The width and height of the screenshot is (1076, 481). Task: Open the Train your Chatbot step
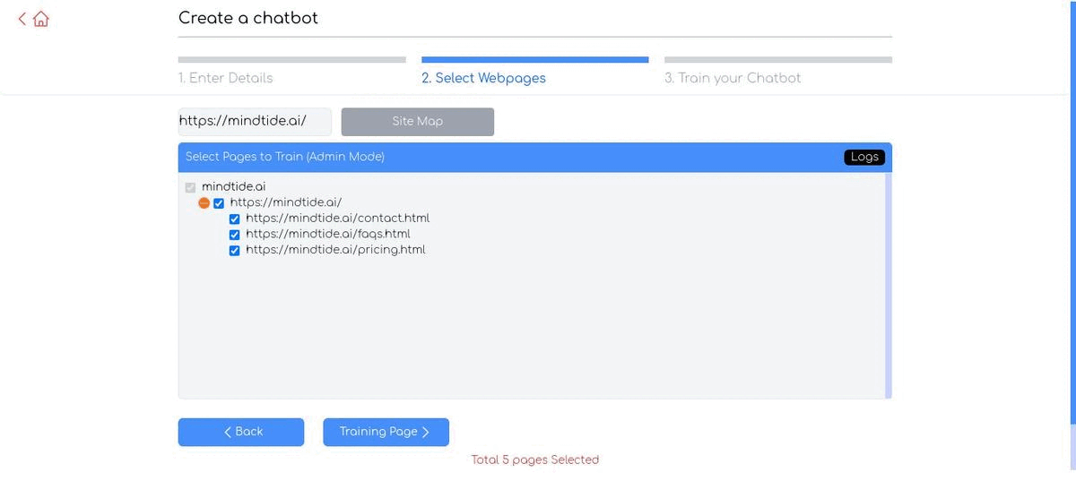click(733, 78)
